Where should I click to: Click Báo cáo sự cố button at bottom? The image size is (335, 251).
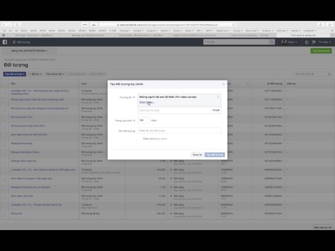point(322,227)
